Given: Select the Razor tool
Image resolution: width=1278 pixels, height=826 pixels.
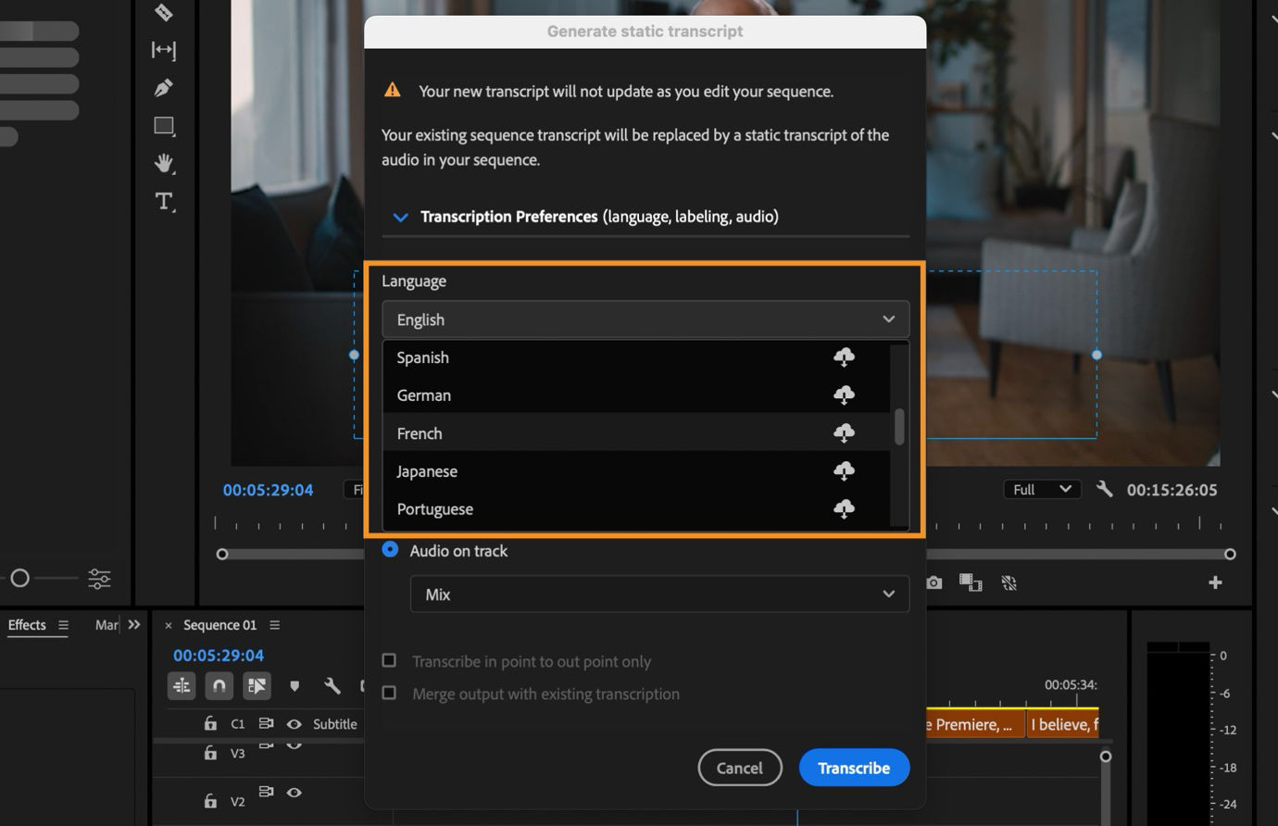Looking at the screenshot, I should click(163, 12).
